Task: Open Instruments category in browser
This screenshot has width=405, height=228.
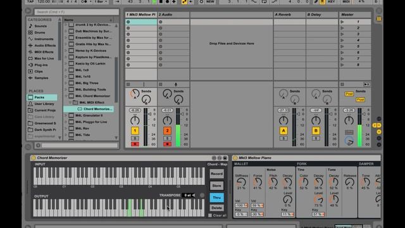Action: [44, 39]
